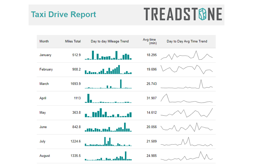
Task: Select the March month cell
Action: point(44,84)
